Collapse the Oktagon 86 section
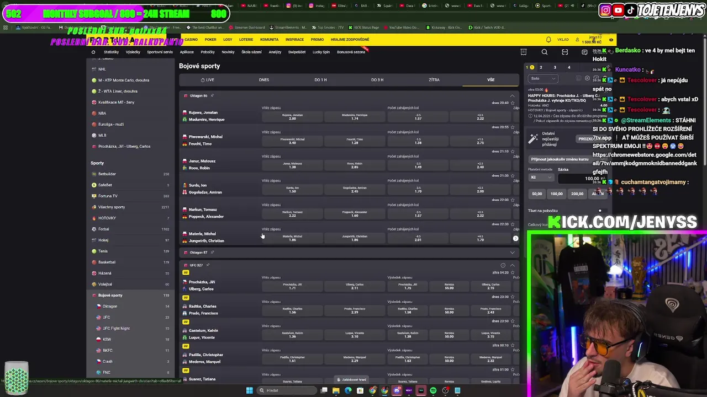The image size is (707, 397). (512, 95)
